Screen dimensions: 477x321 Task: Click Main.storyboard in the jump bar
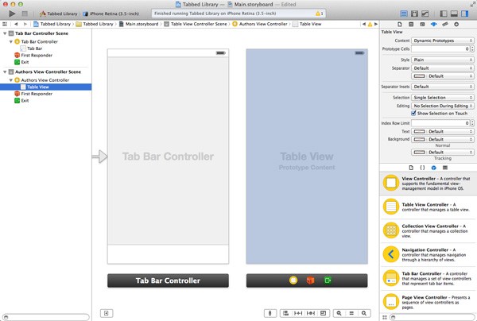(x=142, y=24)
